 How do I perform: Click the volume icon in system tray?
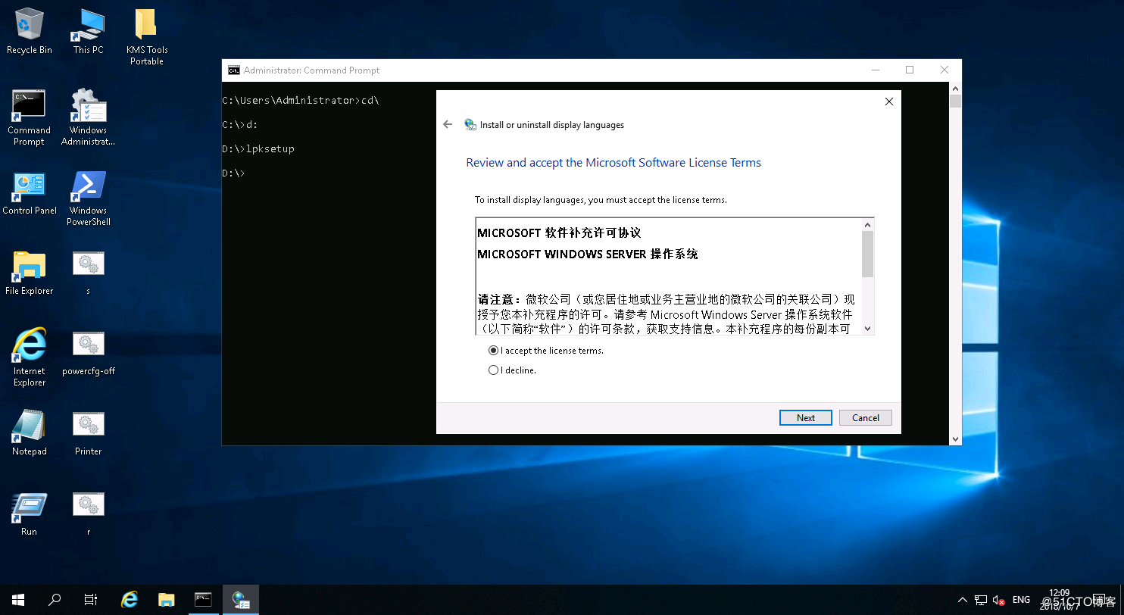coord(999,600)
